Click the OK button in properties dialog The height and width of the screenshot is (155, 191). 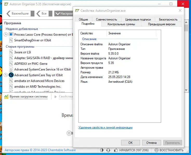[130, 143]
